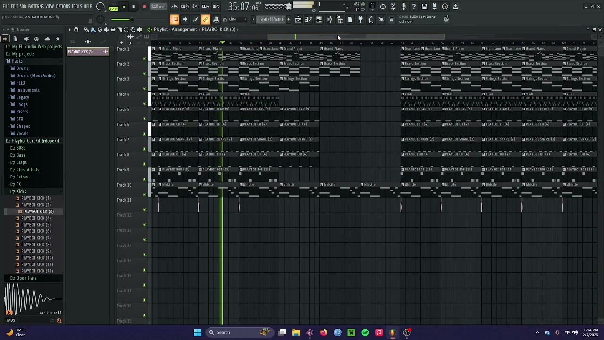Open the audio editor scissors icon
The width and height of the screenshot is (604, 340).
pyautogui.click(x=393, y=7)
